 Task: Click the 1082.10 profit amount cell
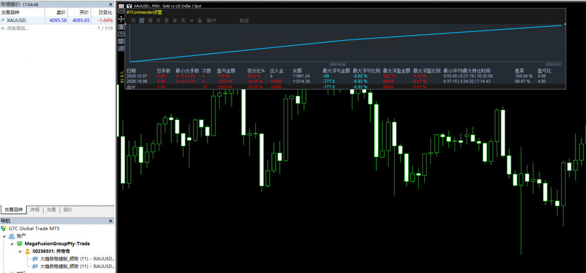pyautogui.click(x=225, y=82)
